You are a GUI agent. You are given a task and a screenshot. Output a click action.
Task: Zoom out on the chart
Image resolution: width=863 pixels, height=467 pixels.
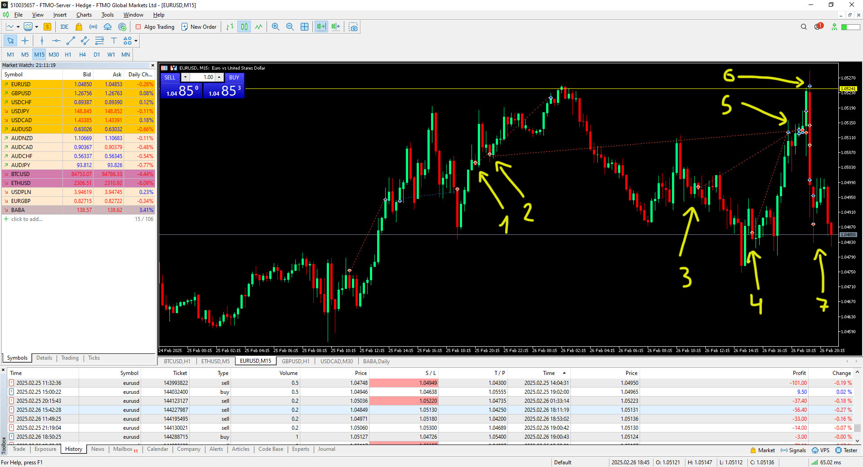tap(290, 27)
